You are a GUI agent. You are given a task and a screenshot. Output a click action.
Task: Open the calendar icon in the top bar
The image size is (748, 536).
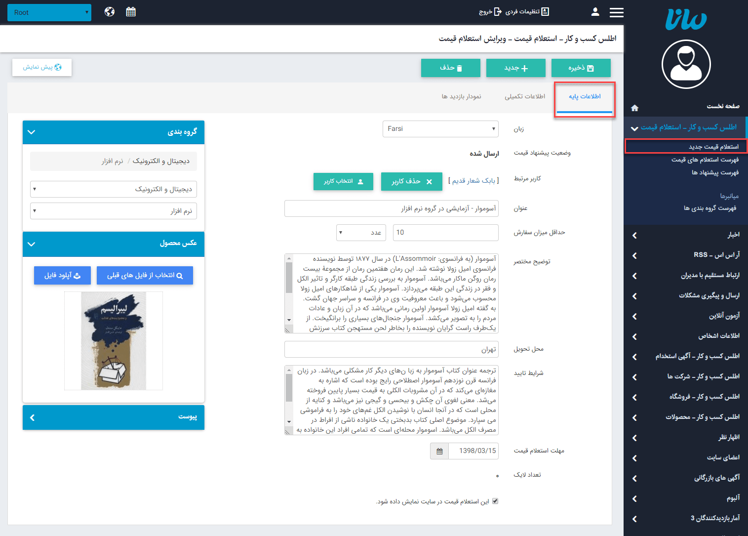pyautogui.click(x=130, y=11)
